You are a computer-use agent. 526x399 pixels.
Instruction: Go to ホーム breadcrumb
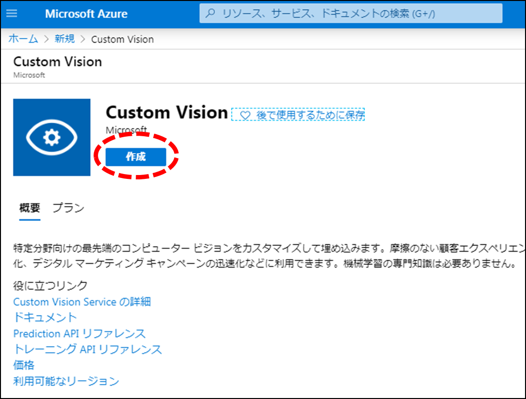point(23,39)
